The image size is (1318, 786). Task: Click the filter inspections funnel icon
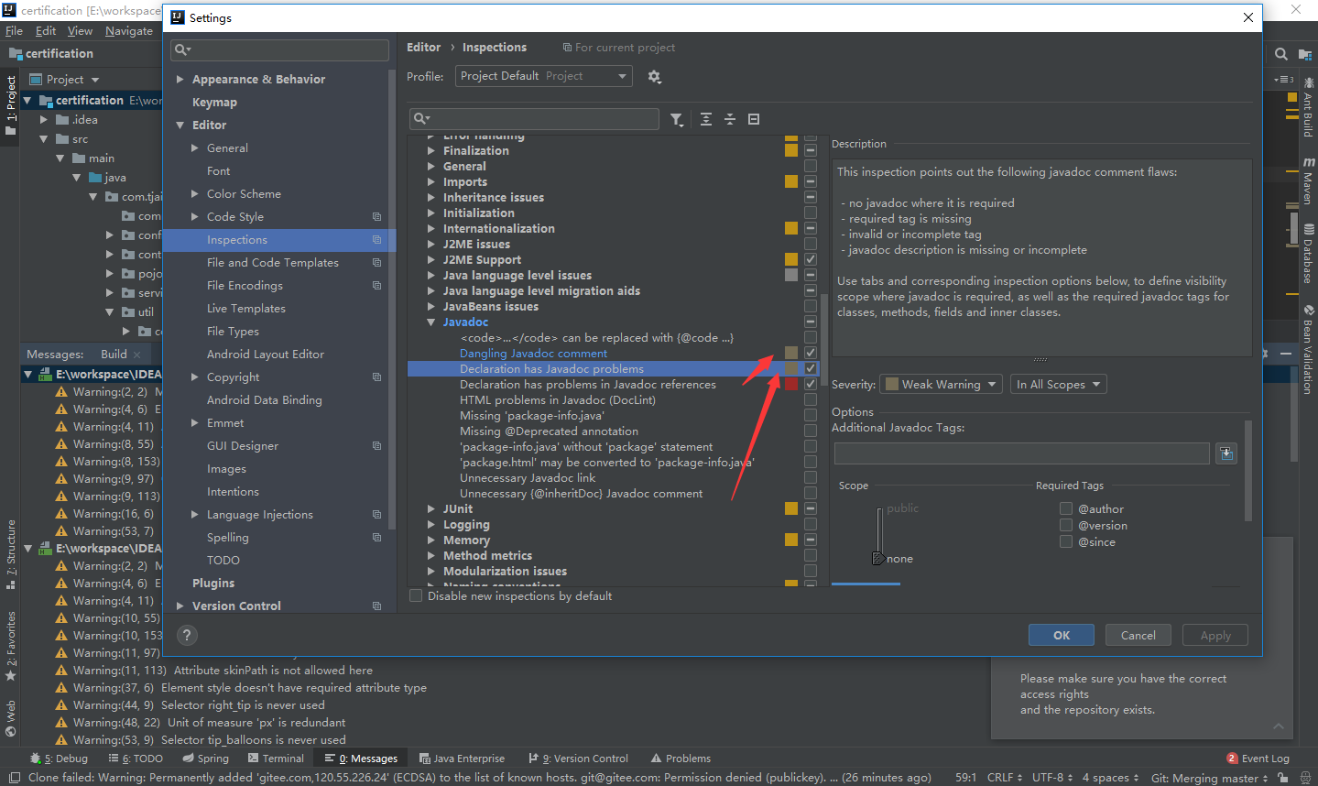point(676,119)
